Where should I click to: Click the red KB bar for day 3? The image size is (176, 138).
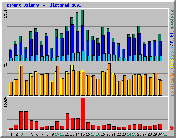[21, 120]
